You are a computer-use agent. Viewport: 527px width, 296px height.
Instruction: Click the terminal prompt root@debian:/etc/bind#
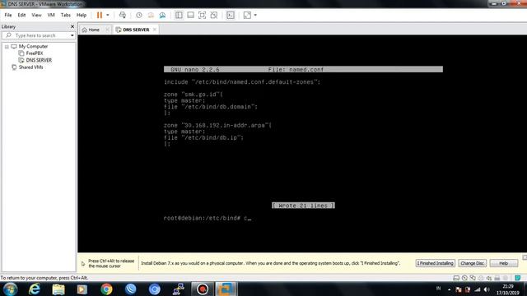202,218
